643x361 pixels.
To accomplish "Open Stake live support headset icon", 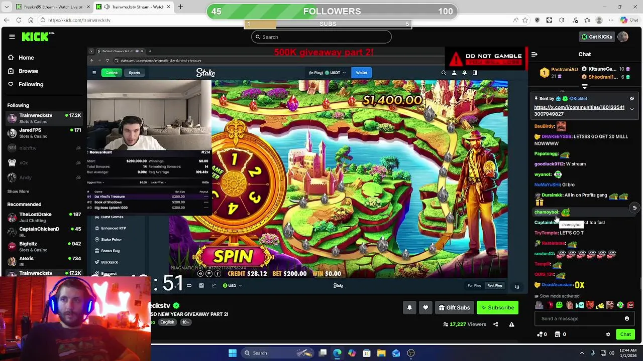I will coord(516,287).
